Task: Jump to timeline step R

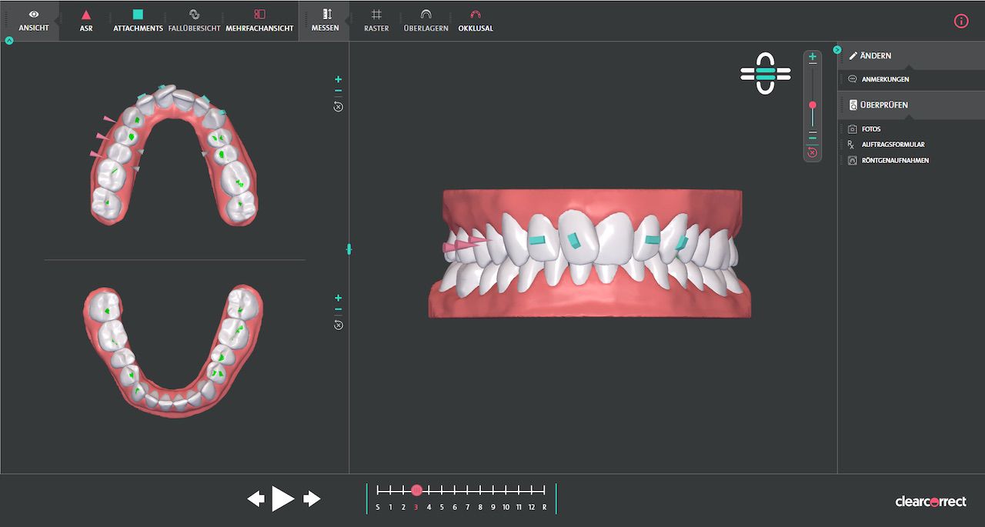Action: tap(544, 507)
